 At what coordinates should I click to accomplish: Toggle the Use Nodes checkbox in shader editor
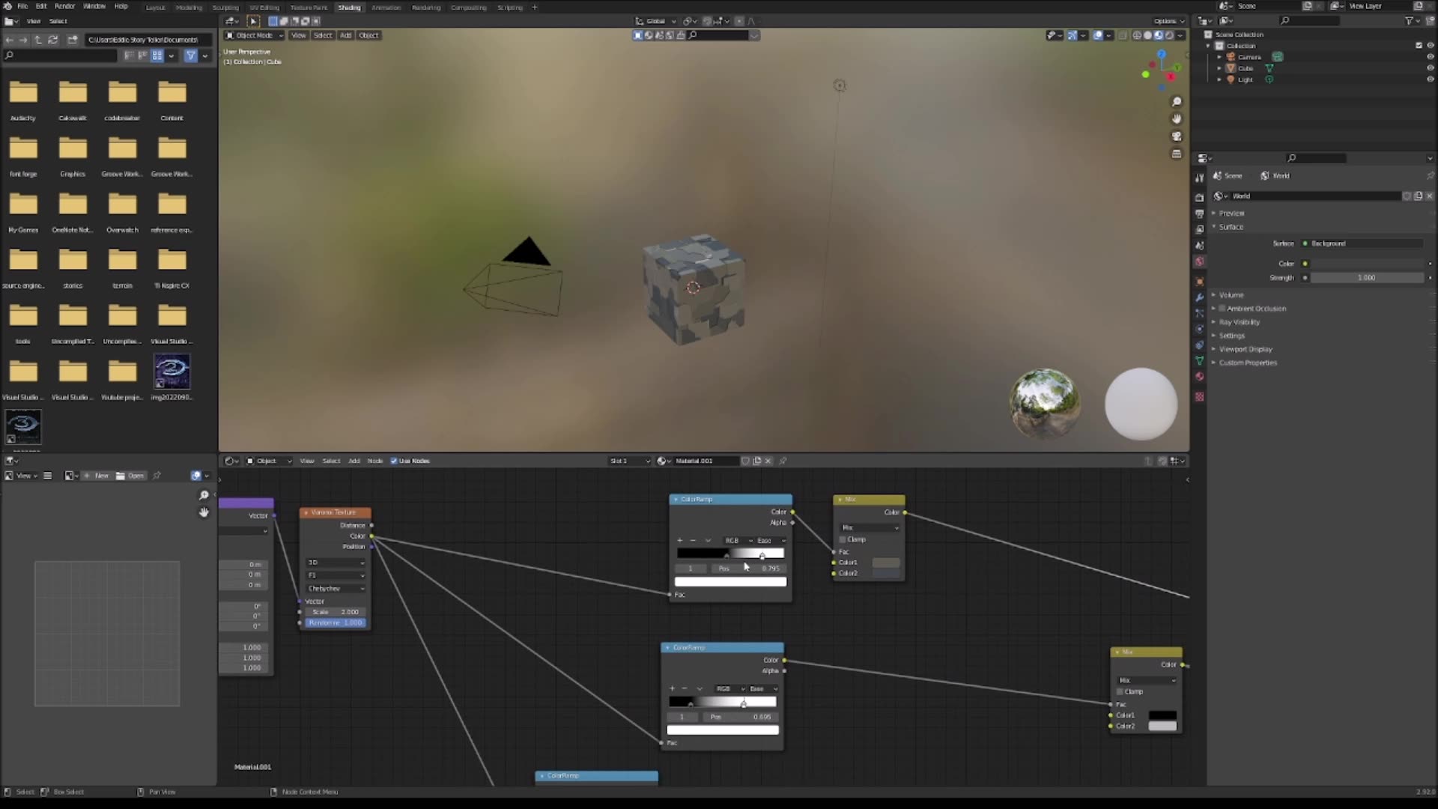tap(395, 461)
